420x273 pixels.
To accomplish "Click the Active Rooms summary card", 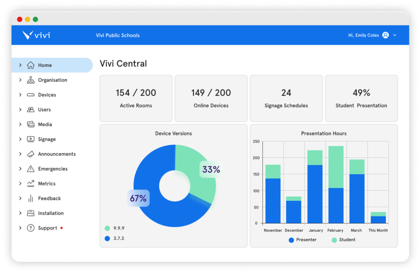I will click(136, 98).
